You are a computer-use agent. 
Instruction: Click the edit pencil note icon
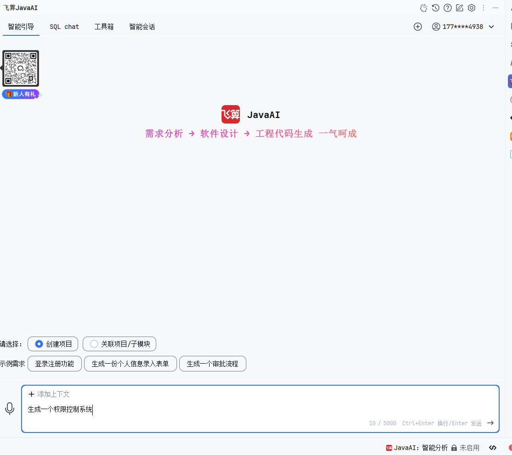460,8
